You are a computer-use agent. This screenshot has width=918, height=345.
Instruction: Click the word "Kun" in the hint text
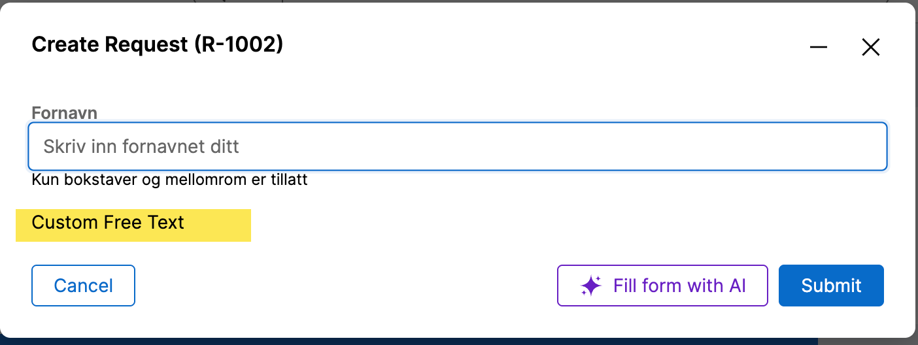tap(44, 180)
